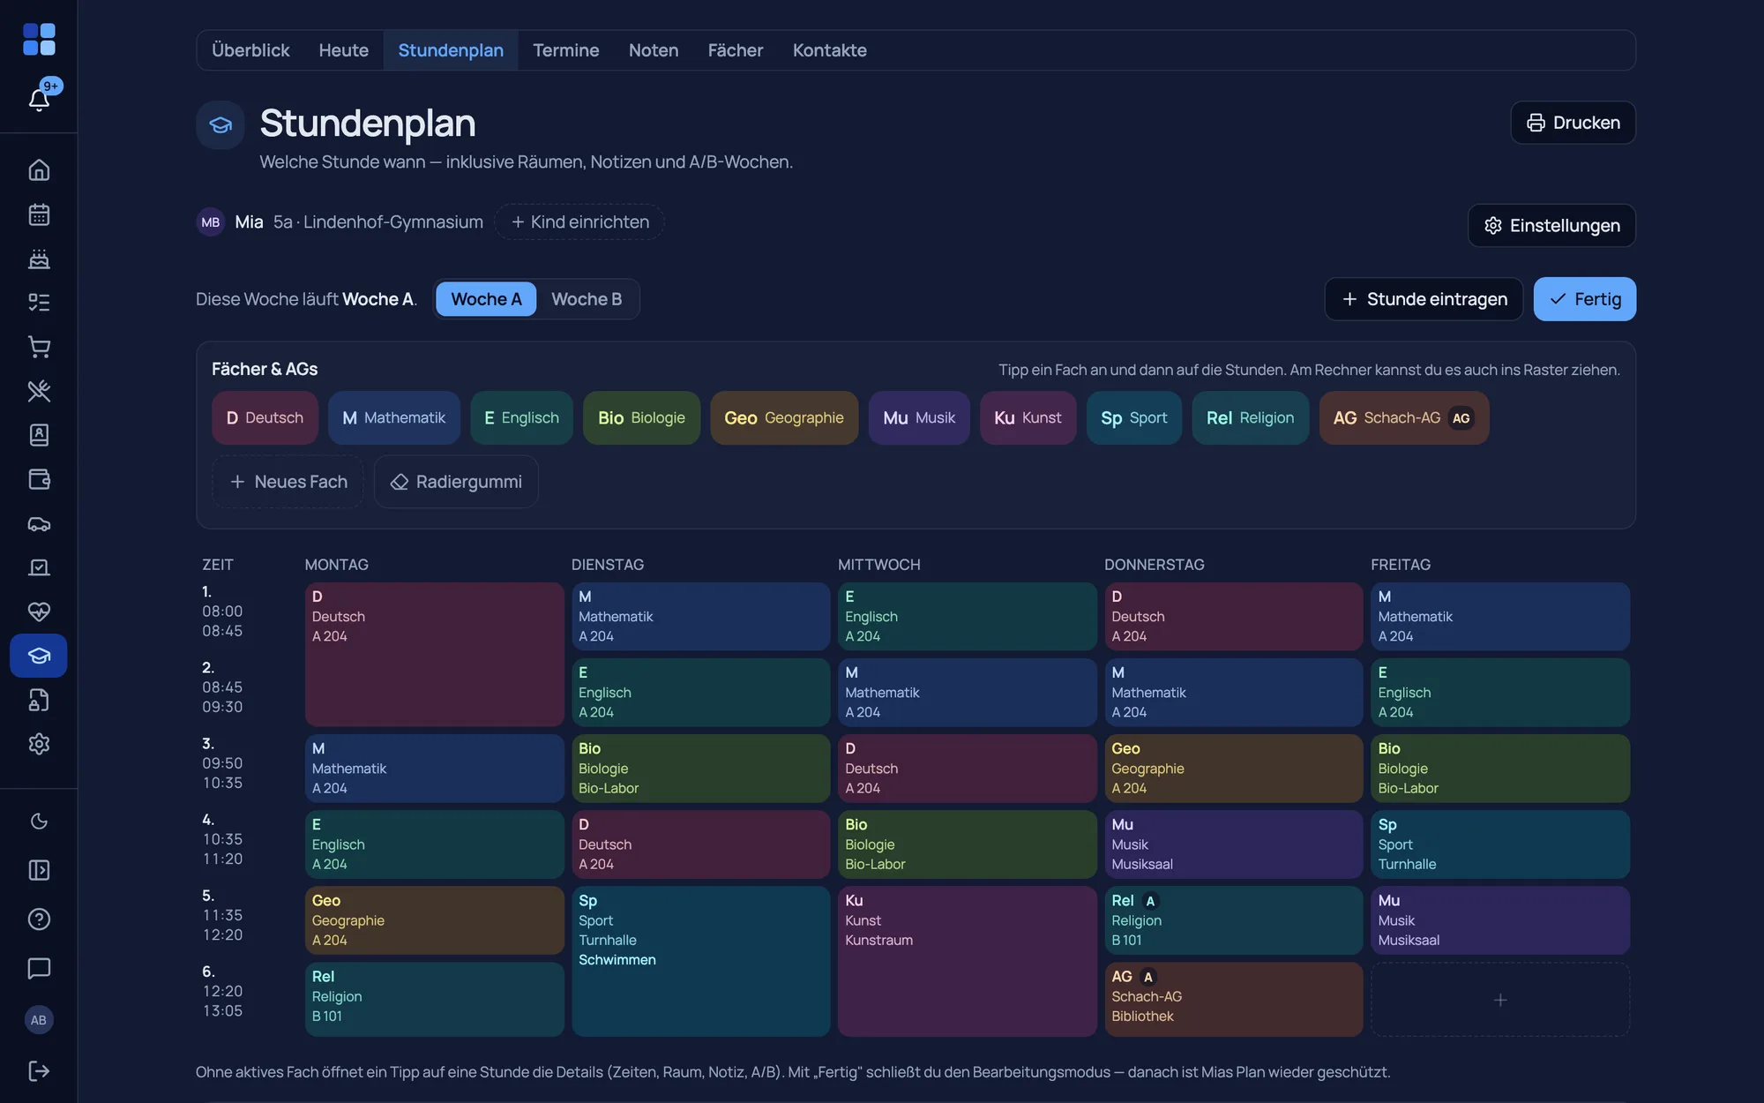This screenshot has height=1103, width=1764.
Task: Add a Neues Fach
Action: point(288,482)
